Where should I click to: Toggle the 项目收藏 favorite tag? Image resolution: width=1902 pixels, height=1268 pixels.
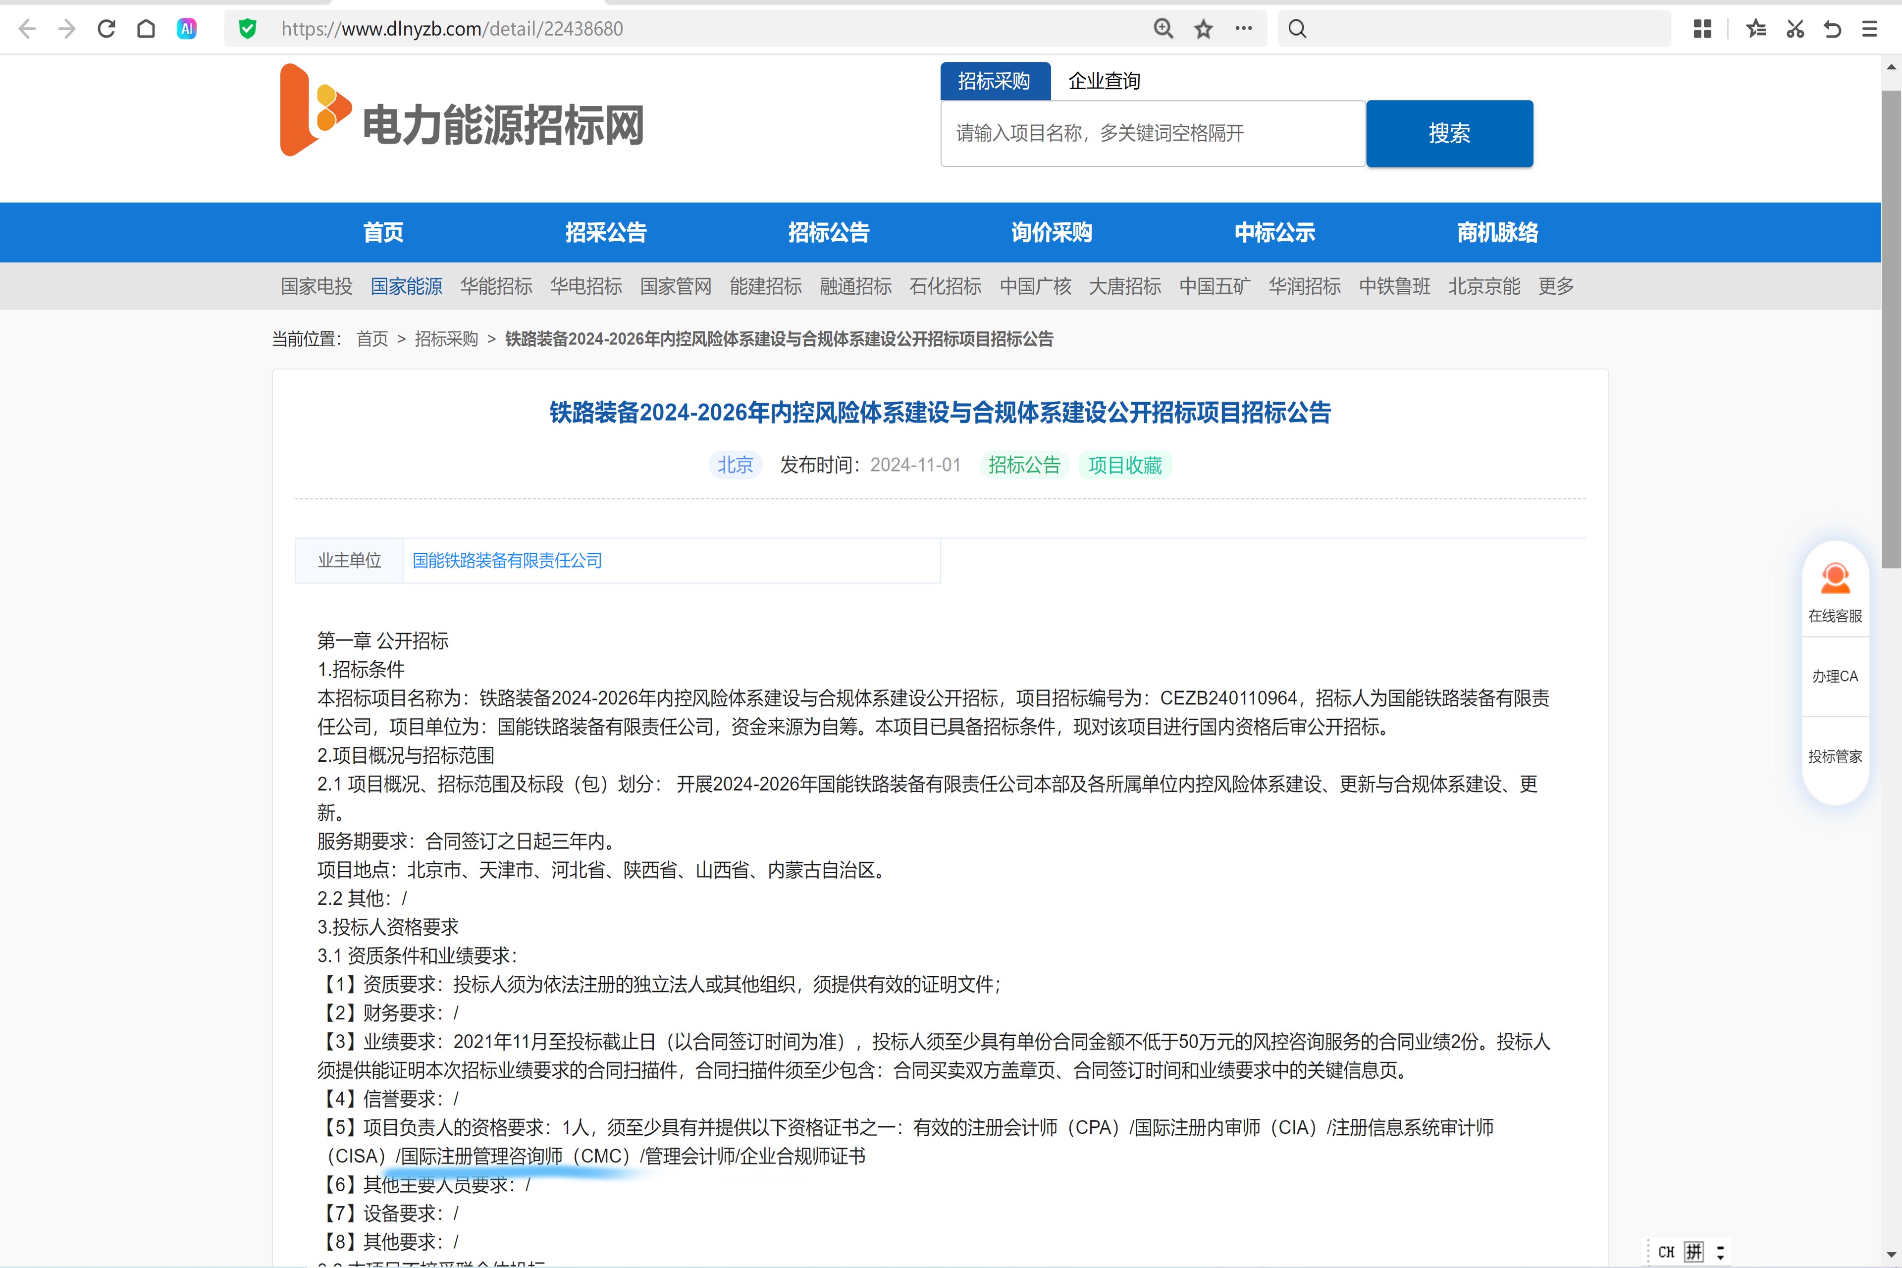[1124, 465]
